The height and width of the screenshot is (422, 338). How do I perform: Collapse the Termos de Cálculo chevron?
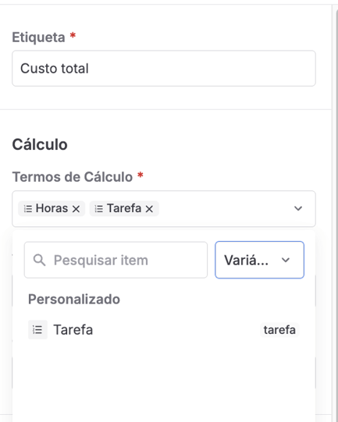click(x=298, y=208)
